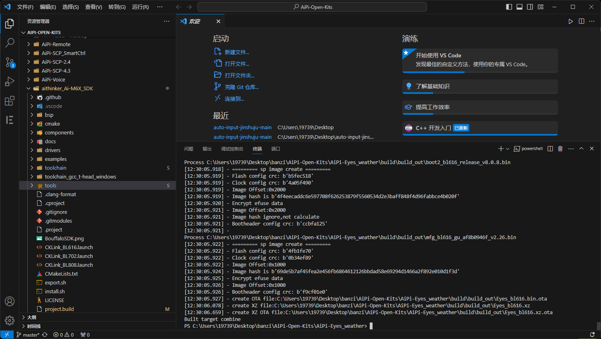Image resolution: width=601 pixels, height=339 pixels.
Task: Open terminal panel More Actions ellipsis
Action: click(x=571, y=148)
